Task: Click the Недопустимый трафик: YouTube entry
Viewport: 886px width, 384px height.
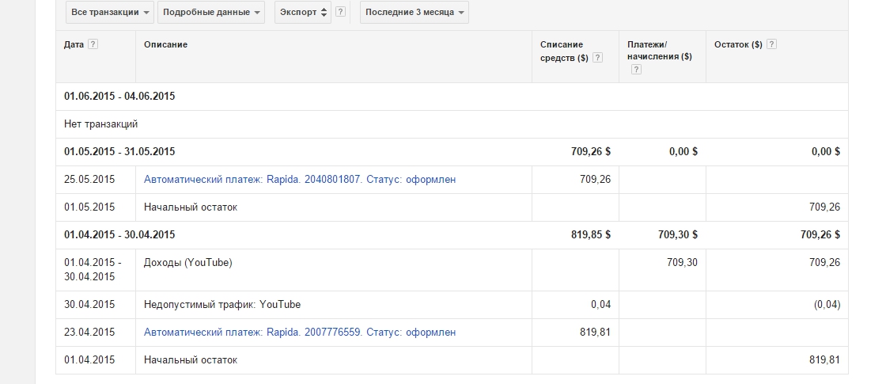Action: [x=222, y=305]
